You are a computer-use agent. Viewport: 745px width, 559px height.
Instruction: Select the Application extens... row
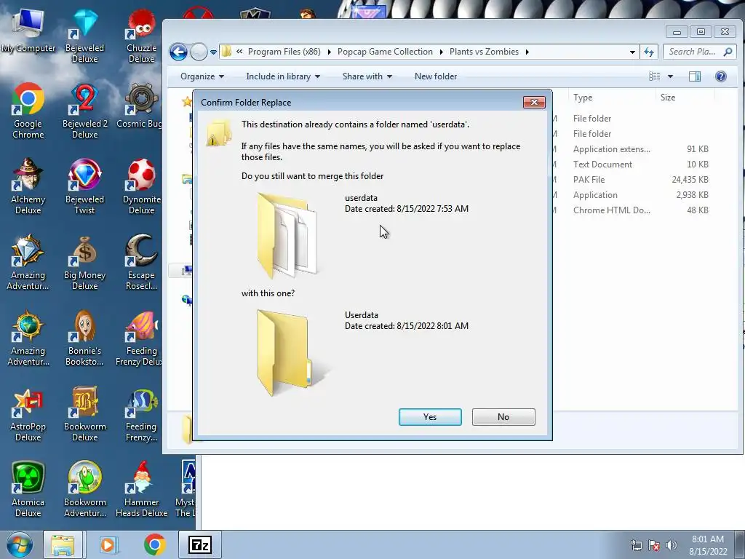tap(639, 149)
